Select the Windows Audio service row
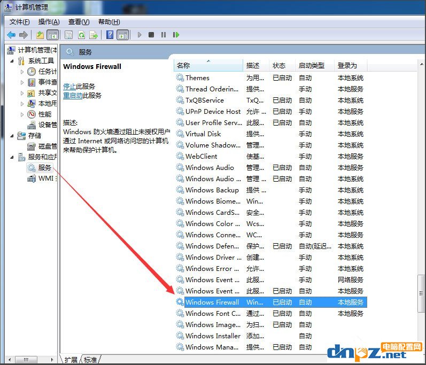 click(x=270, y=168)
